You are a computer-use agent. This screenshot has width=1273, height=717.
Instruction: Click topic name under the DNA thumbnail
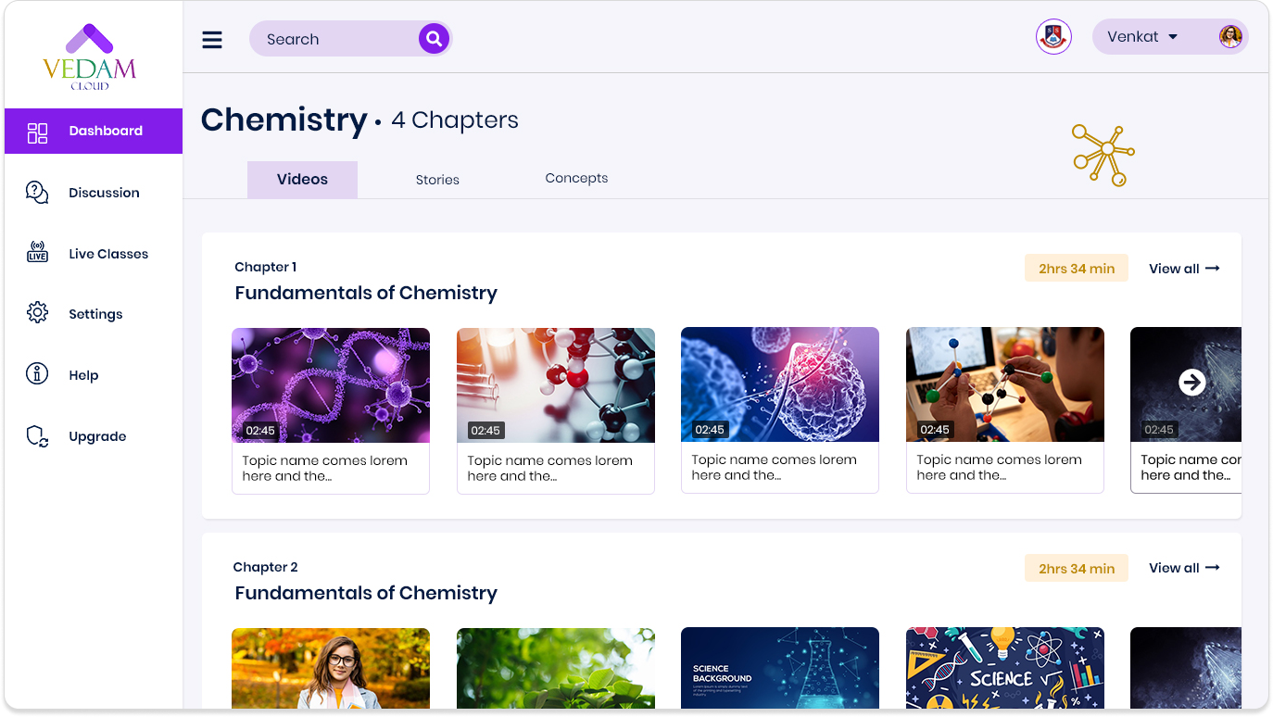tap(324, 469)
